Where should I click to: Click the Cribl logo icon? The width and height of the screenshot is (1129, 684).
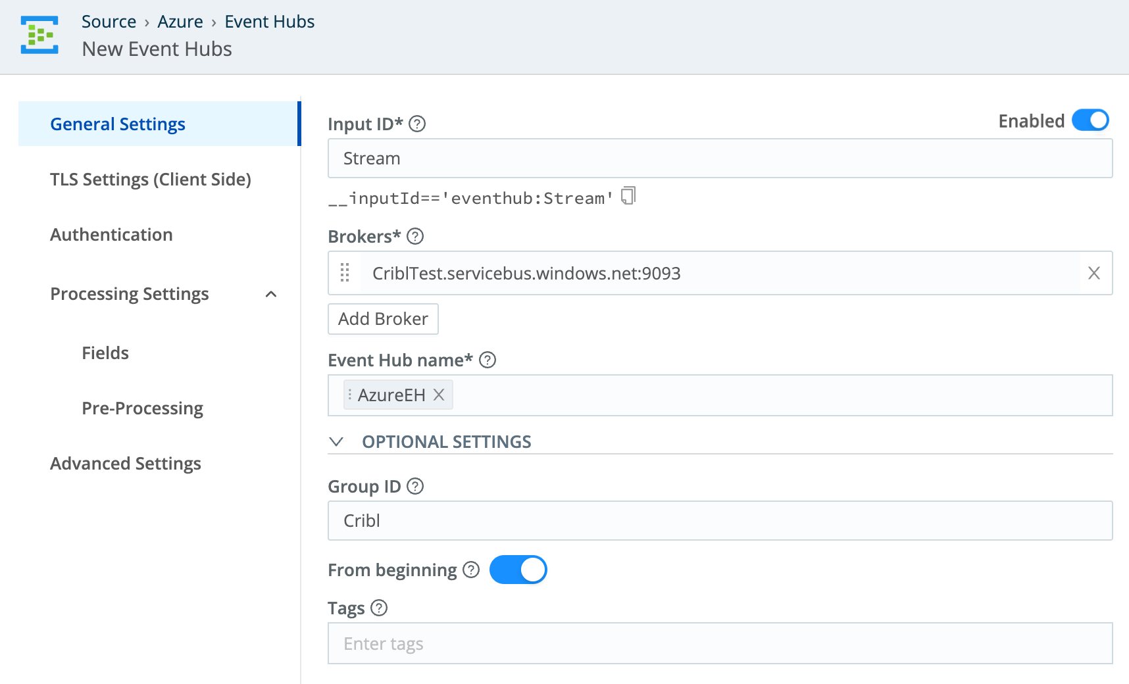coord(39,35)
